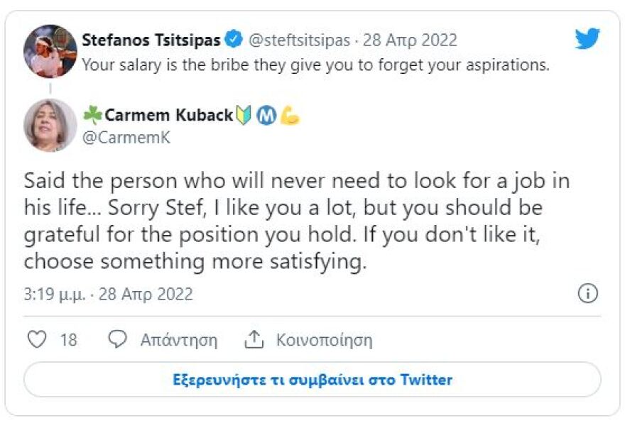Click the Εξερευνήστε τι συμβαίνει στο Twitter link

312,380
